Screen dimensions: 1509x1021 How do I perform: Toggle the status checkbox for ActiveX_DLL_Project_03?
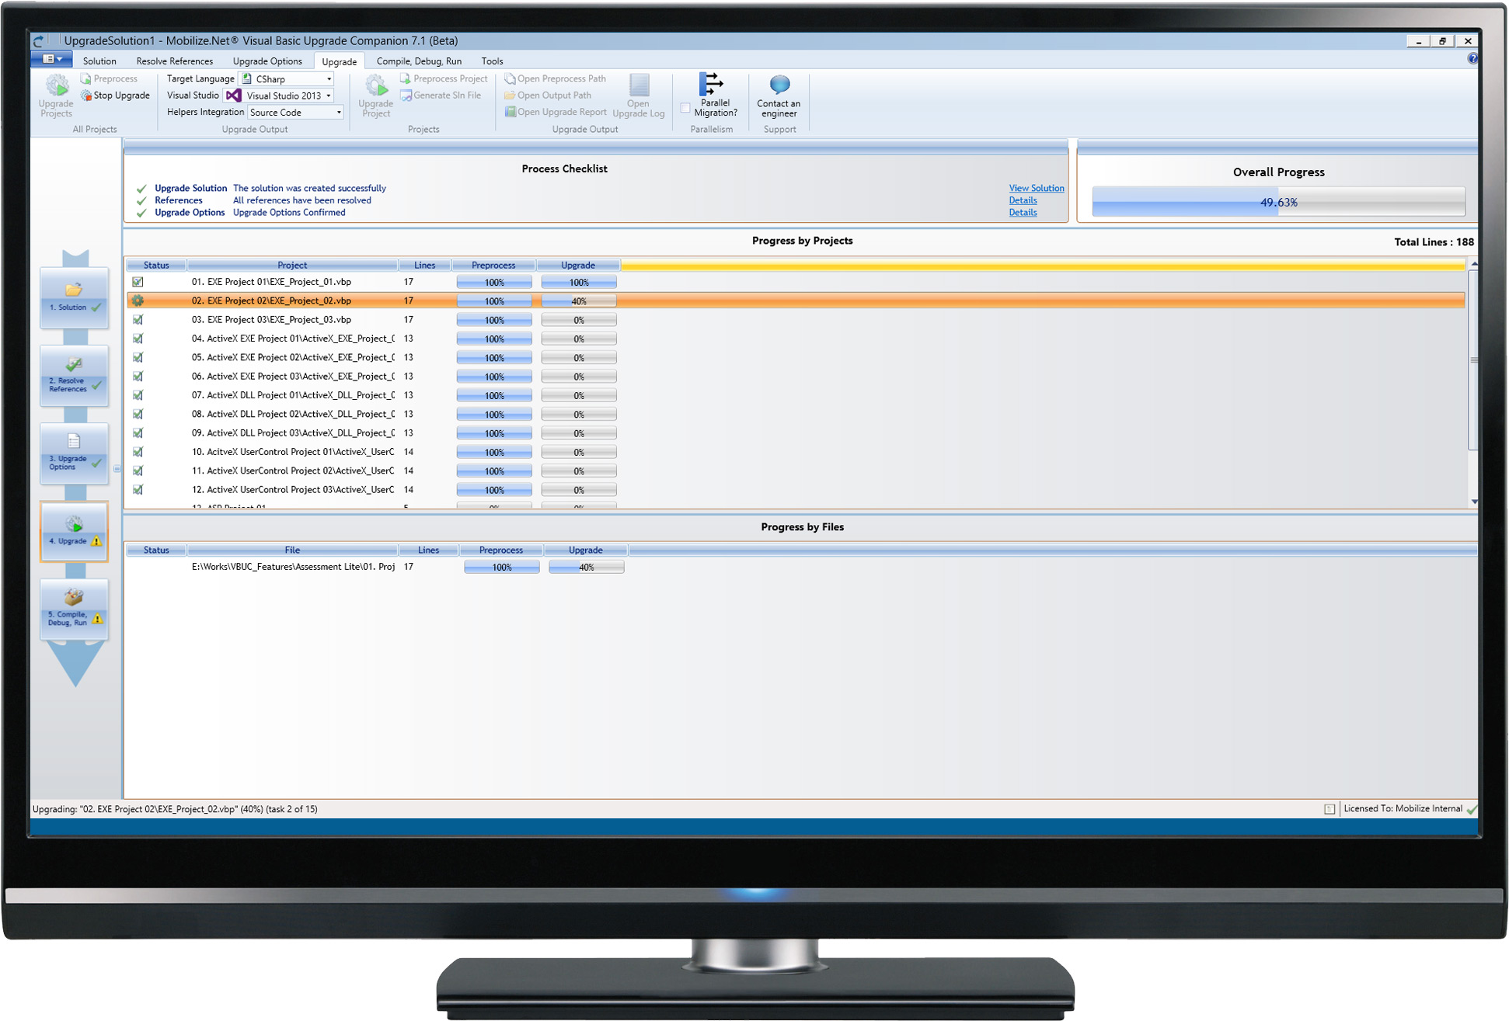pyautogui.click(x=138, y=432)
